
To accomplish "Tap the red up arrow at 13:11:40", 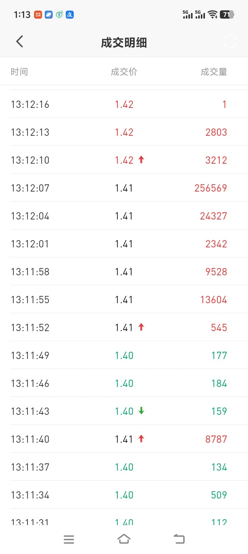I will pos(141,439).
